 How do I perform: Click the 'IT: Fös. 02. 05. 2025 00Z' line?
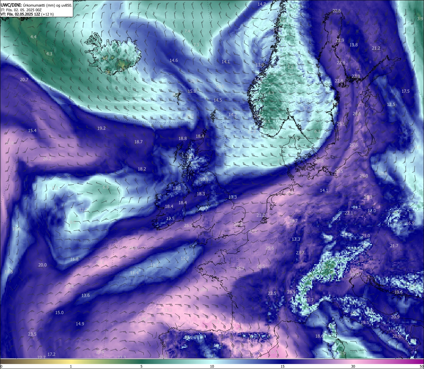tap(21, 10)
